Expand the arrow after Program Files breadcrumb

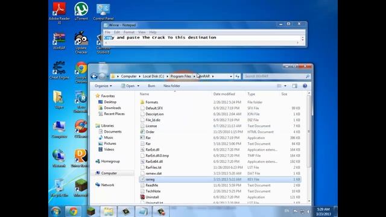(194, 77)
